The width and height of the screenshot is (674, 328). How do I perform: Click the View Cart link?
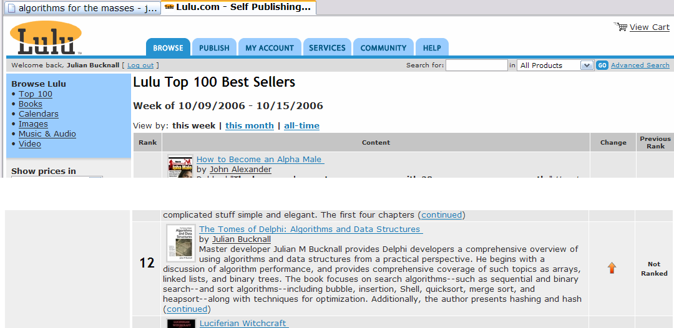[650, 27]
